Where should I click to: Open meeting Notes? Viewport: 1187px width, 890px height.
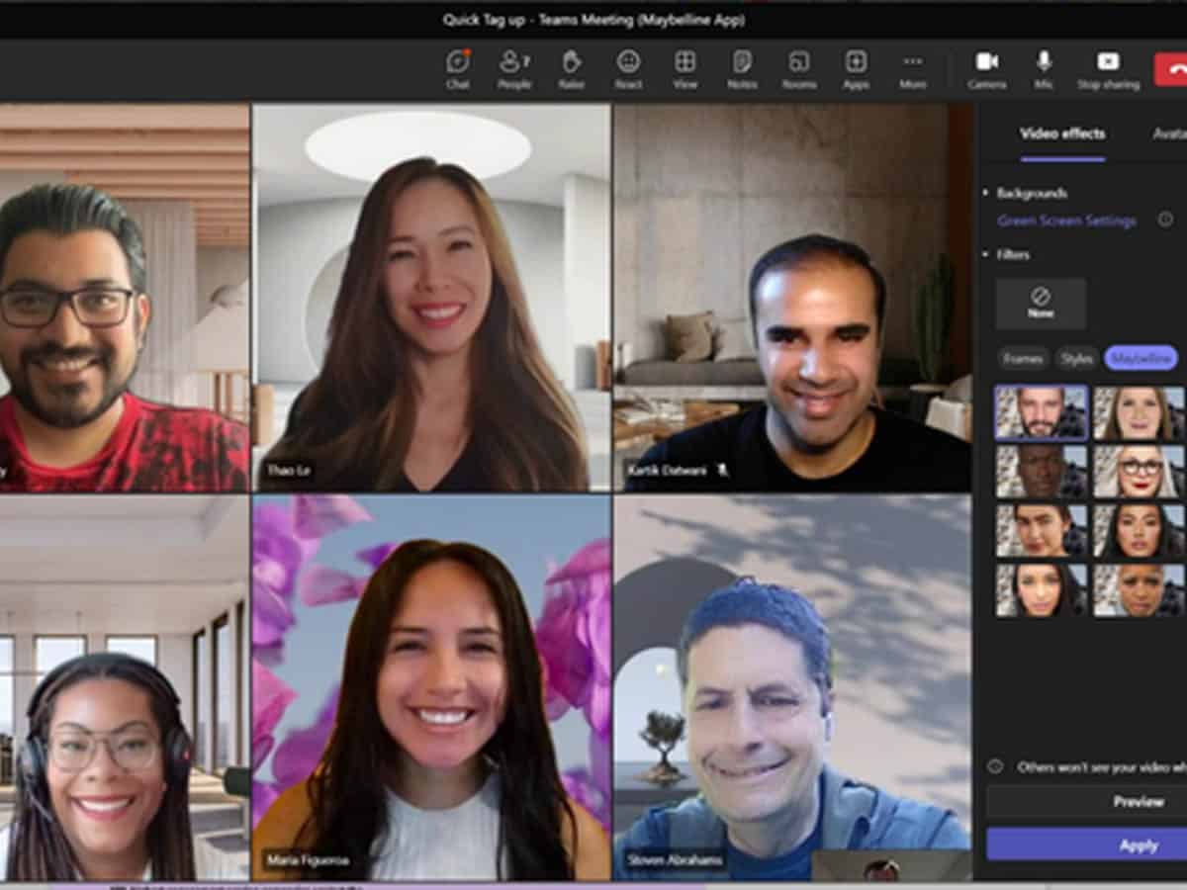[x=742, y=67]
